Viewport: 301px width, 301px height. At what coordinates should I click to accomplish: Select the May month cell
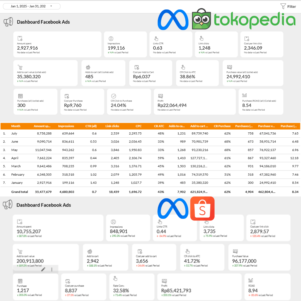coord(14,150)
